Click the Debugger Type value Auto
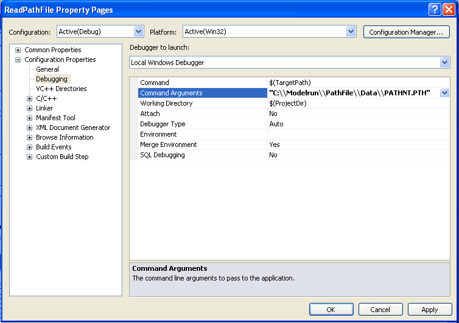This screenshot has height=323, width=459. [276, 124]
